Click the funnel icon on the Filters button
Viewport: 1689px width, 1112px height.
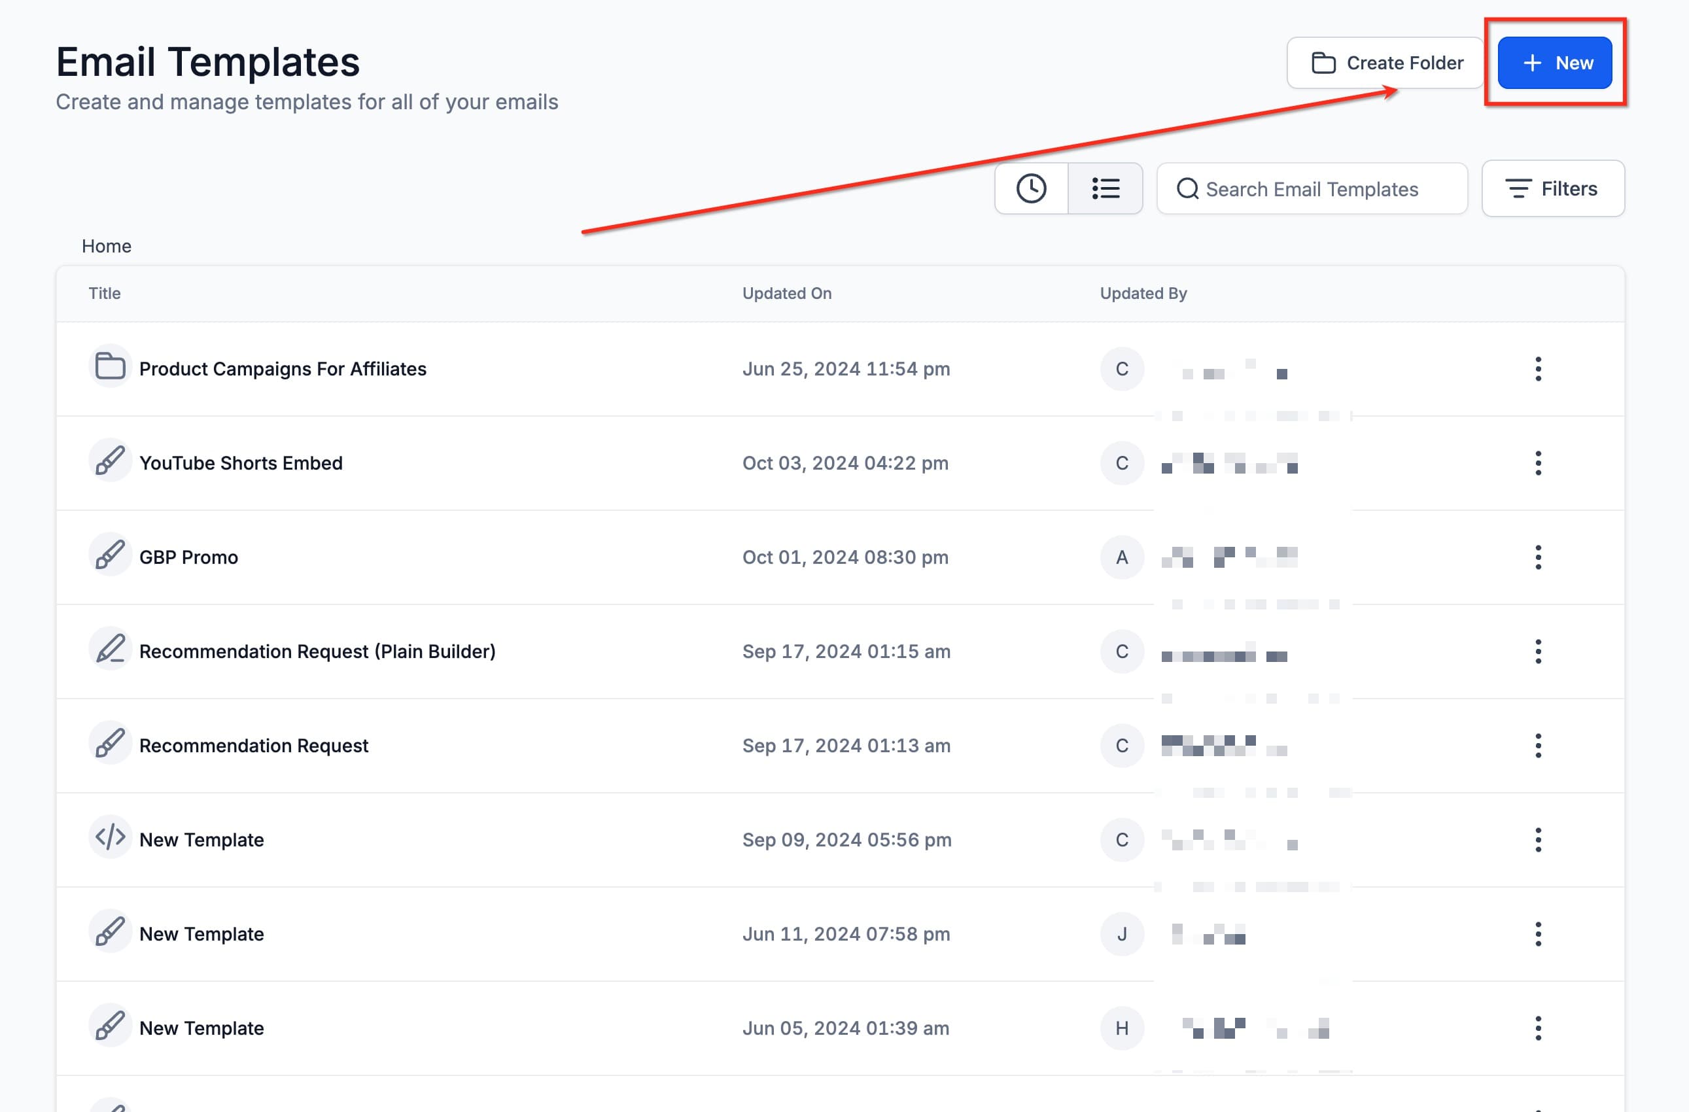coord(1519,189)
